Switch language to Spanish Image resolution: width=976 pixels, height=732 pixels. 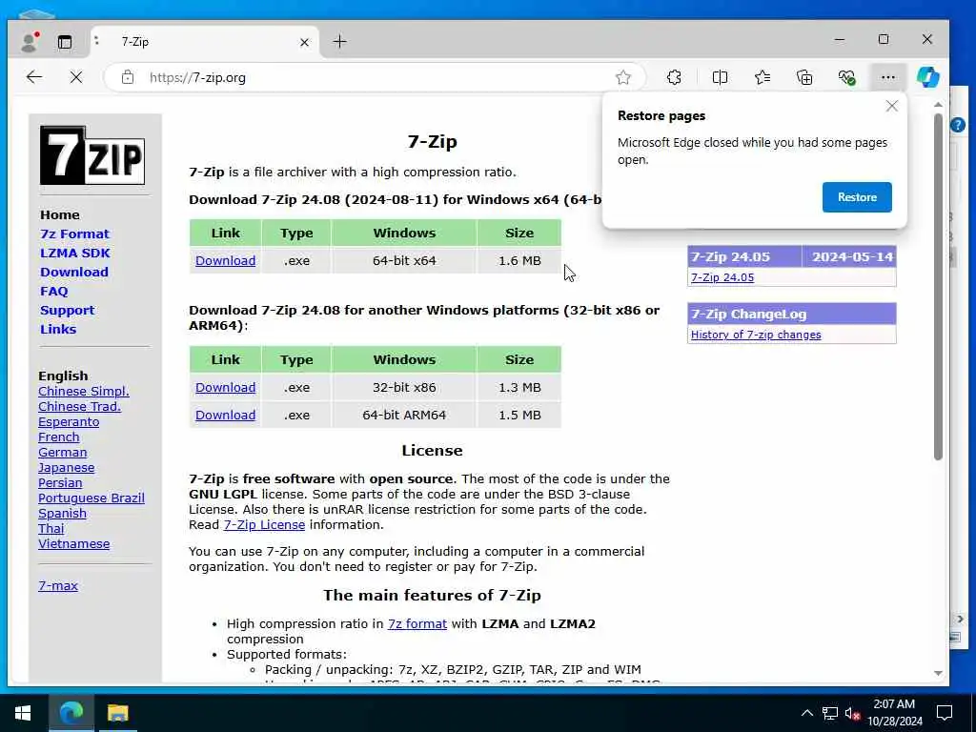[62, 514]
